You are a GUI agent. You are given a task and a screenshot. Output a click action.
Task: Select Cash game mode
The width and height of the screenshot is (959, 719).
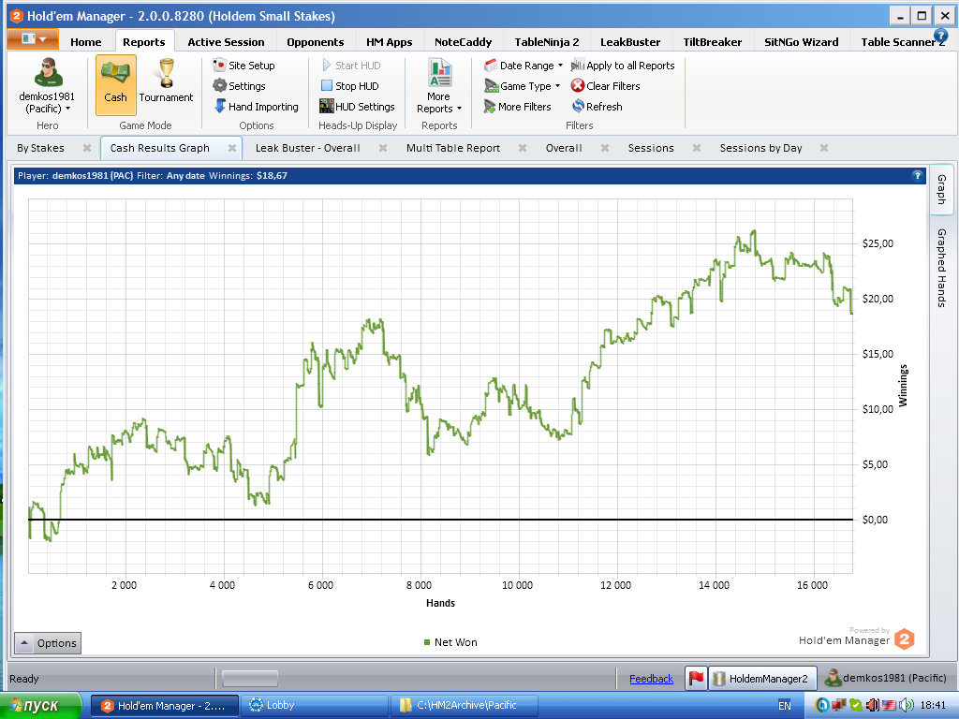[x=115, y=85]
